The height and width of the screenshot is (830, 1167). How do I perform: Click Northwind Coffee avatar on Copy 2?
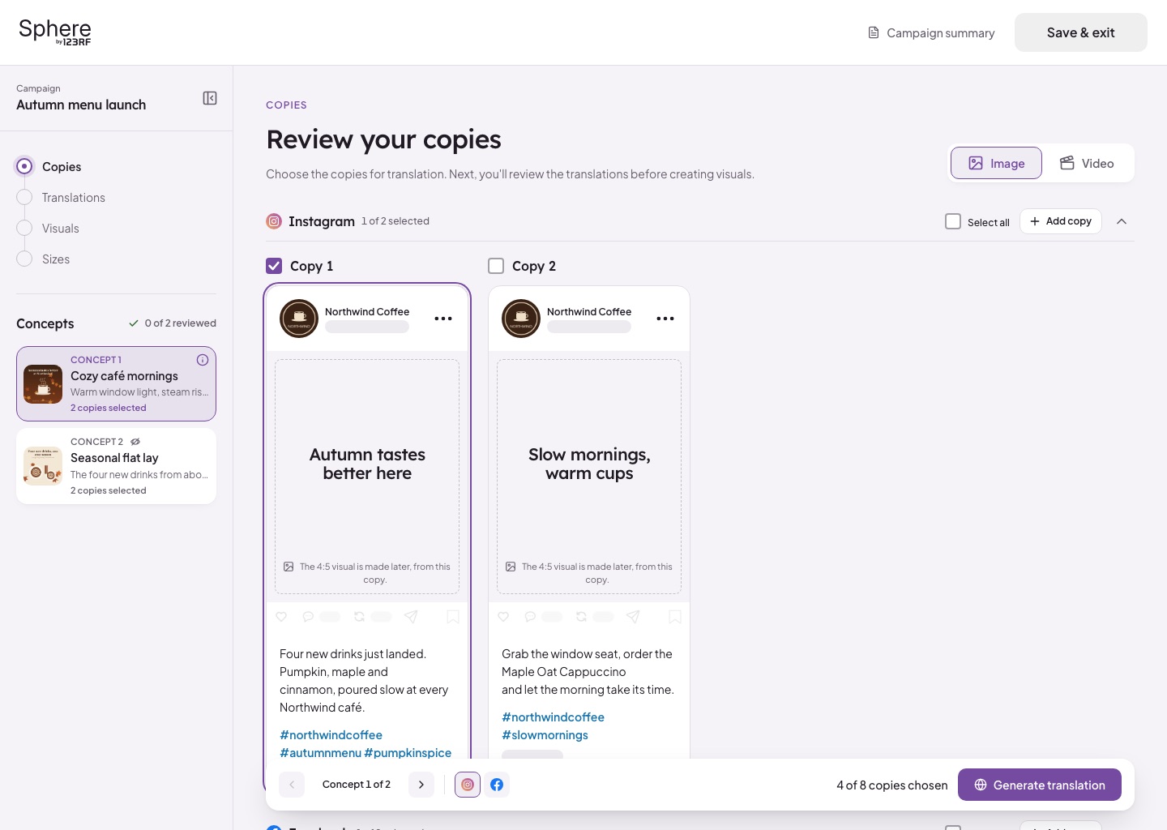click(x=521, y=319)
